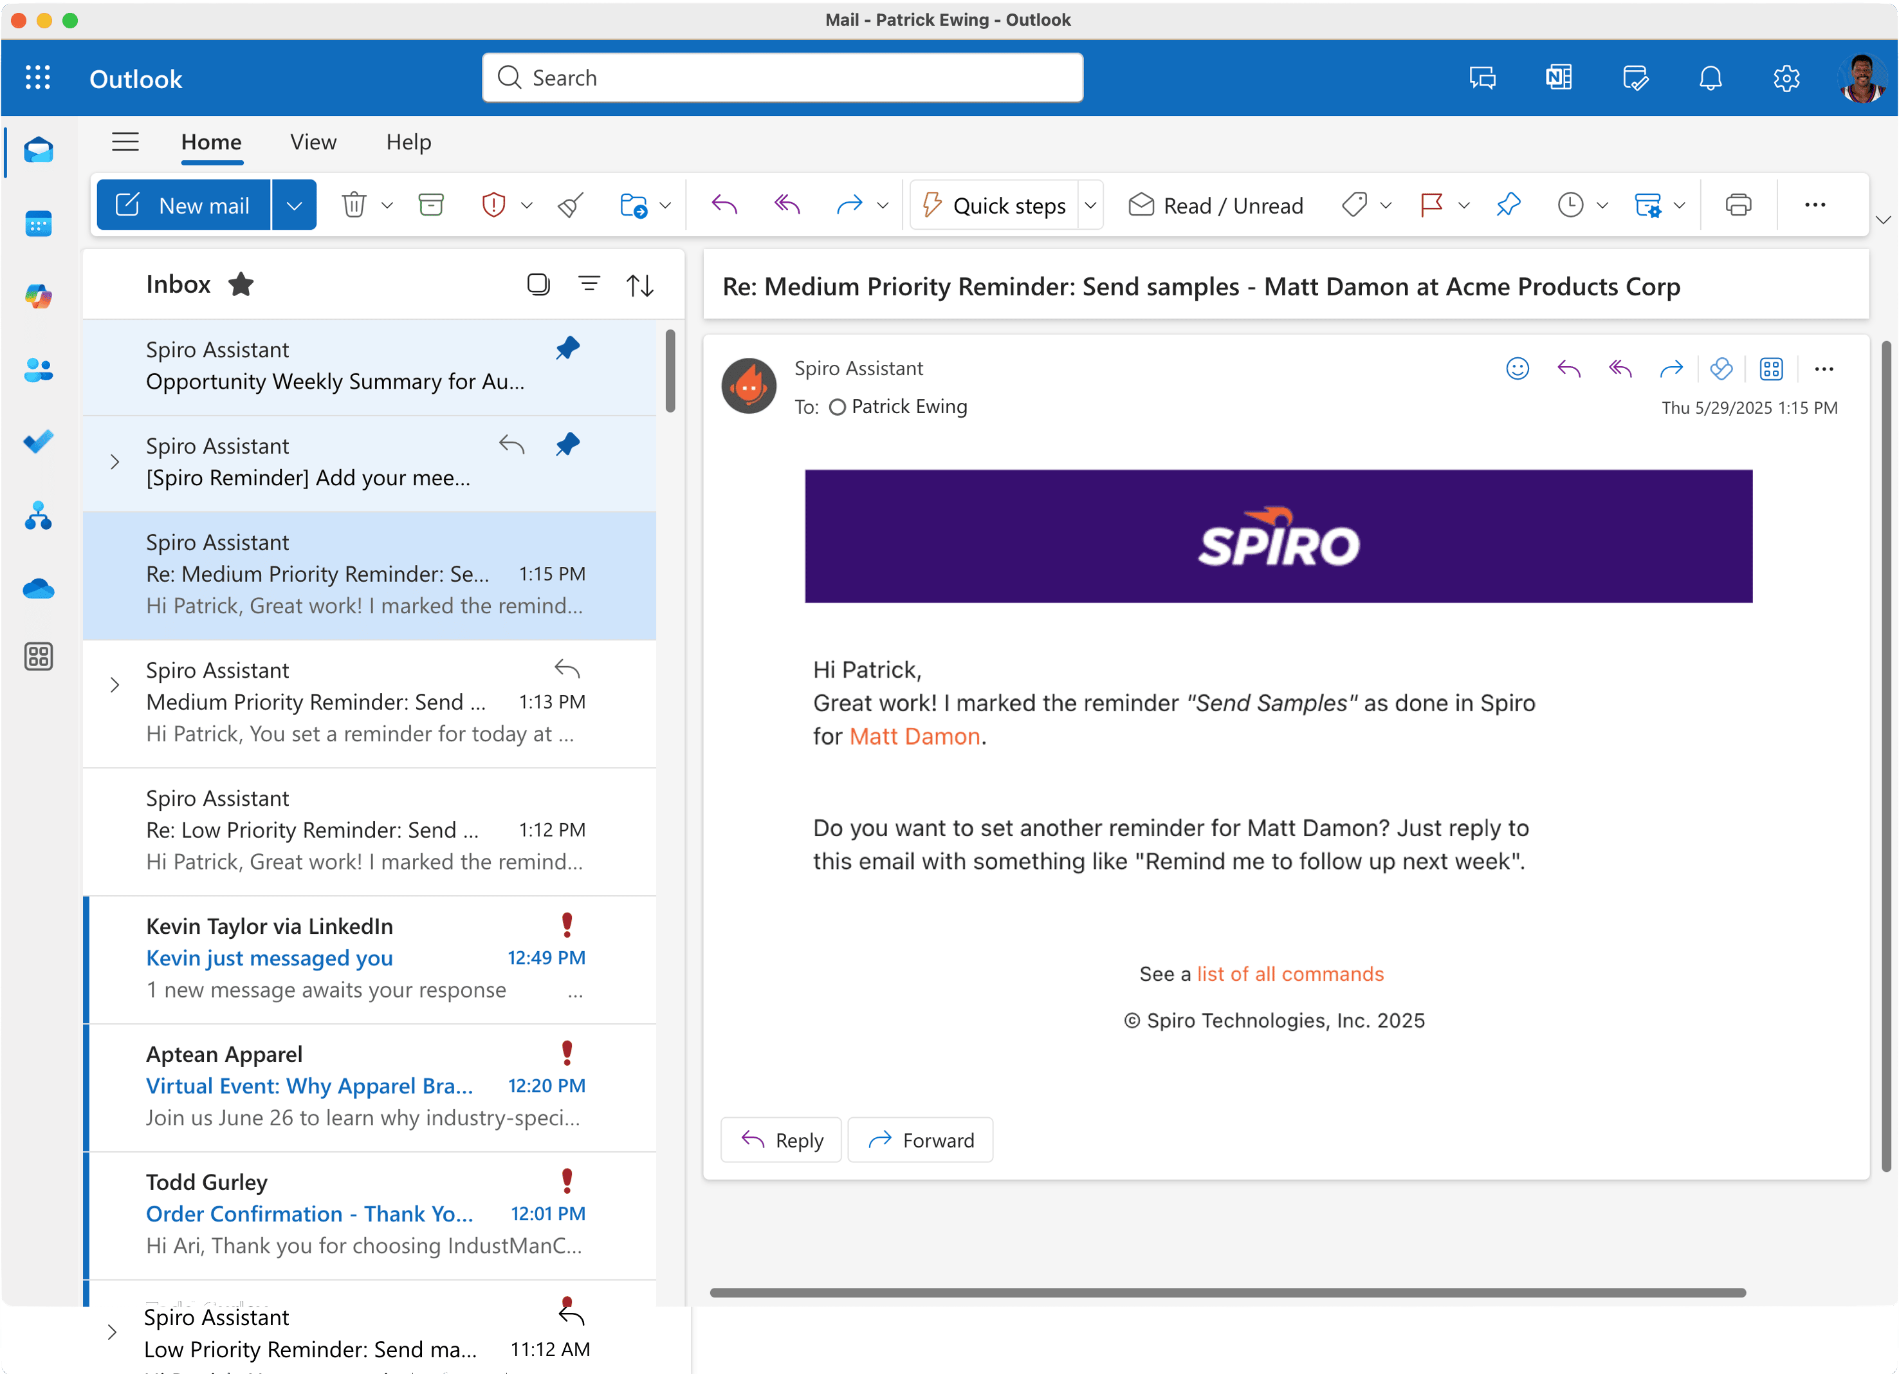
Task: Open the Flag options dropdown
Action: 1463,205
